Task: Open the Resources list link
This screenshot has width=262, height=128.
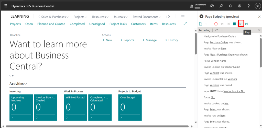Action: [x=169, y=24]
